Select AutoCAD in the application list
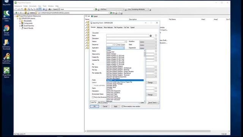Image resolution: width=243 pixels, height=137 pixels. [x=125, y=80]
